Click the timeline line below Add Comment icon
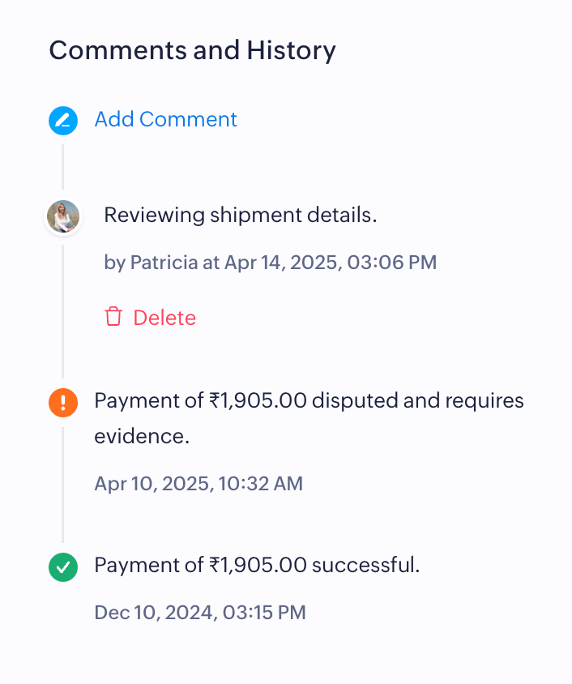Image resolution: width=572 pixels, height=684 pixels. click(x=63, y=166)
